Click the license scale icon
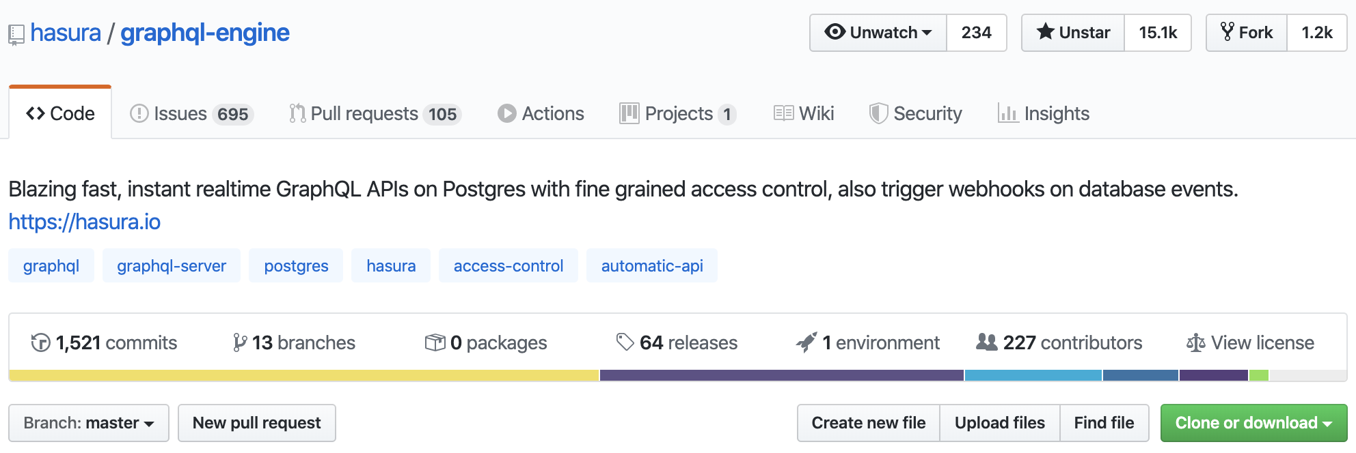Image resolution: width=1356 pixels, height=453 pixels. coord(1195,342)
